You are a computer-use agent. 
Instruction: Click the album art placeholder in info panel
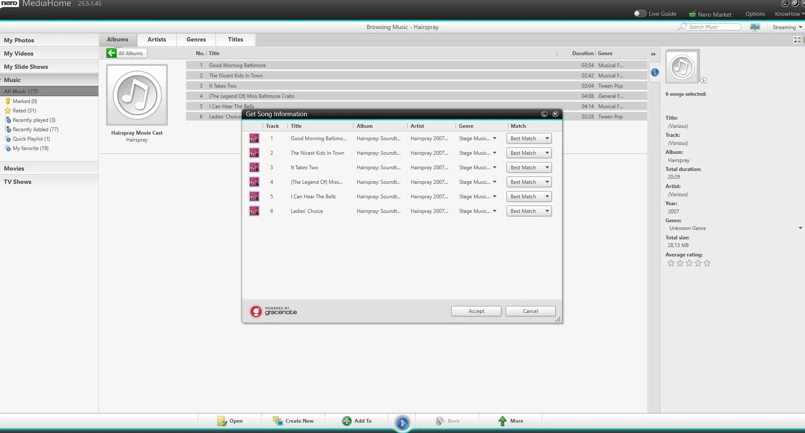682,67
